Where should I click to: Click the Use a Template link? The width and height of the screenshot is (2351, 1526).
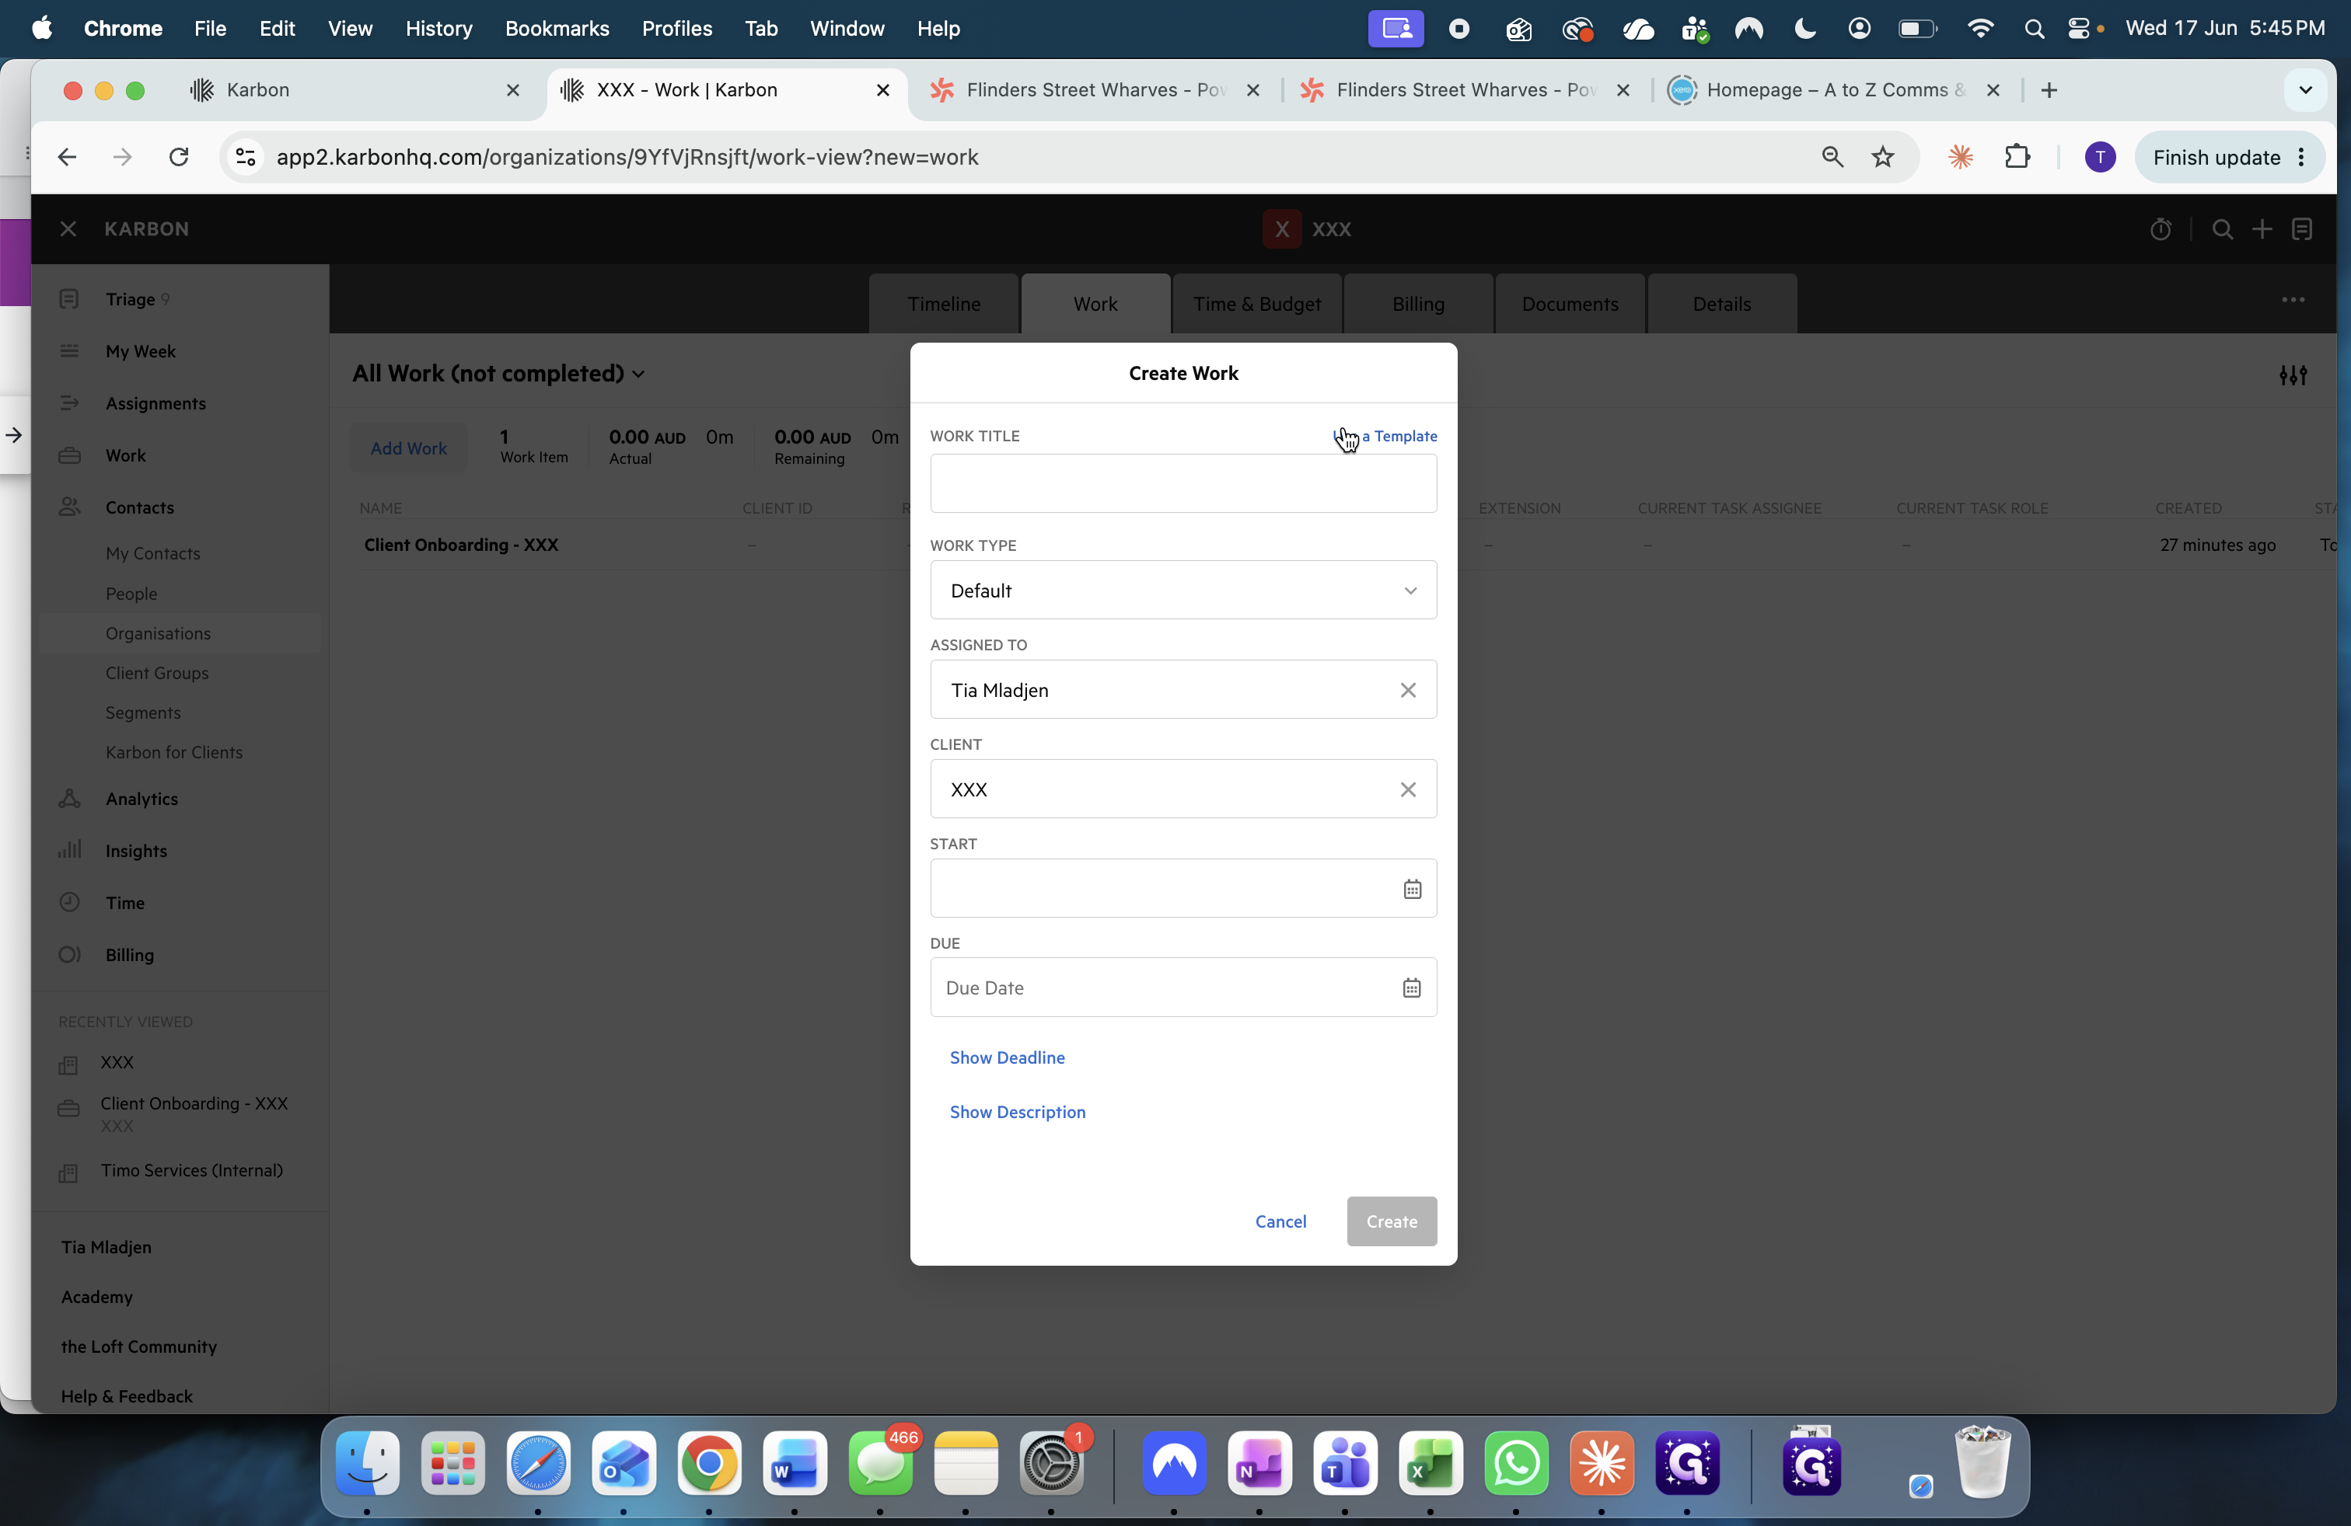point(1385,437)
